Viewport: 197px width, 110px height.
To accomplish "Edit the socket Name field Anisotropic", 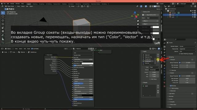I will (x=154, y=70).
